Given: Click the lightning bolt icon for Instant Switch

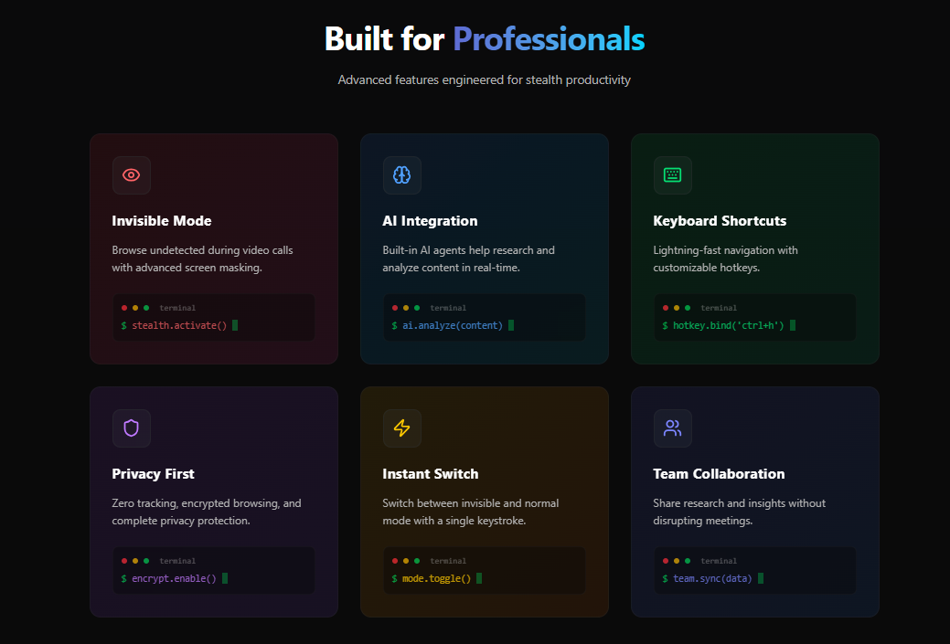Looking at the screenshot, I should point(401,428).
